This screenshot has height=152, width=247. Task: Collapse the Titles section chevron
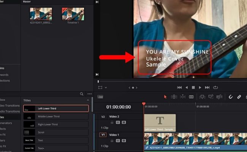pyautogui.click(x=88, y=100)
